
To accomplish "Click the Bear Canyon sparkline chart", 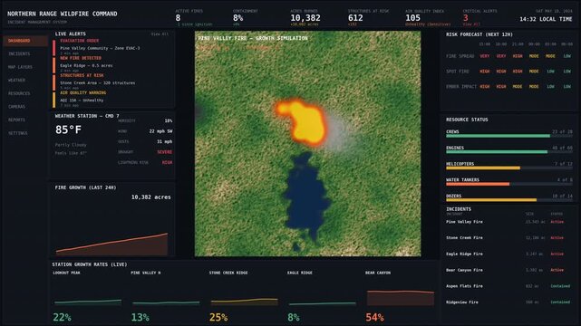I will click(x=401, y=298).
